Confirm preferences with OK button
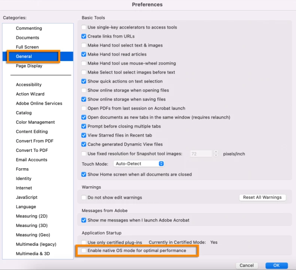This screenshot has width=296, height=270. [277, 266]
